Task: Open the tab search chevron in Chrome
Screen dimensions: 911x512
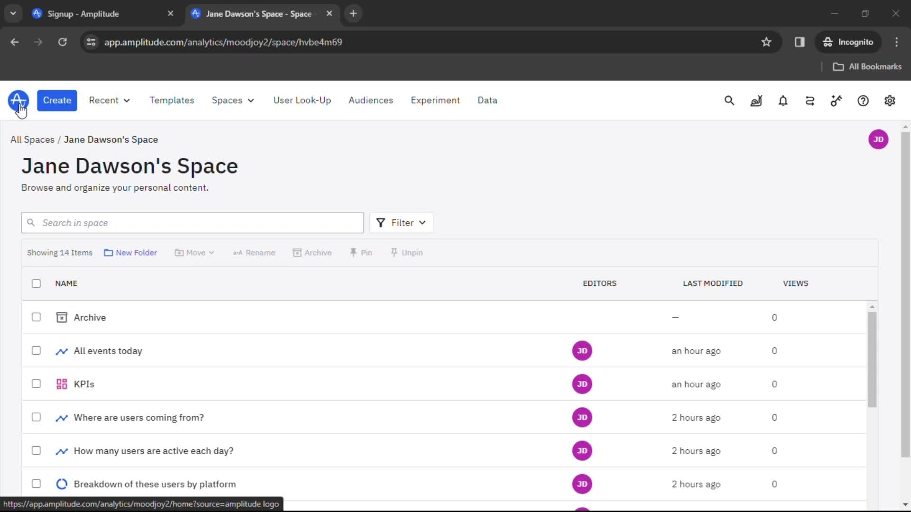Action: pyautogui.click(x=13, y=13)
